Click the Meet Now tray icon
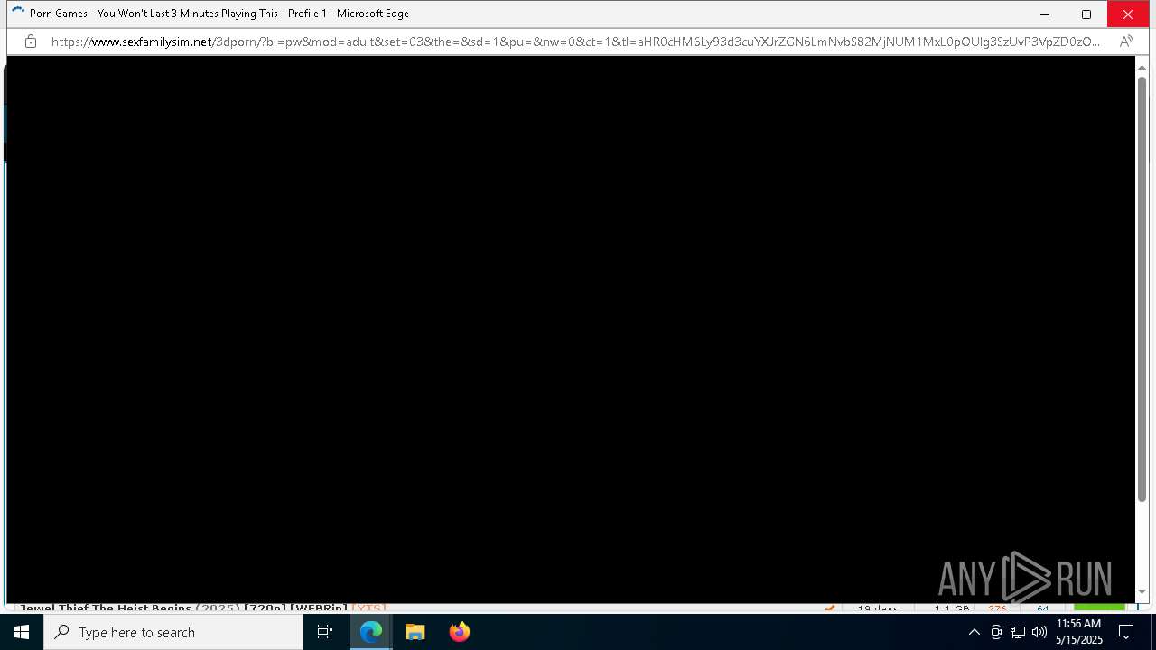 click(996, 632)
